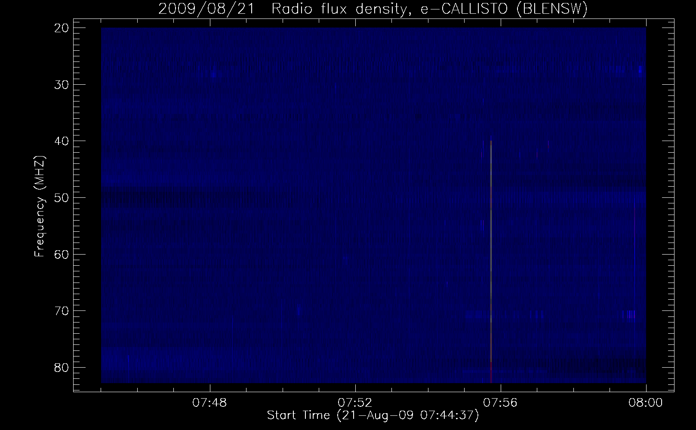Click the 60 frequency tick label

[61, 254]
